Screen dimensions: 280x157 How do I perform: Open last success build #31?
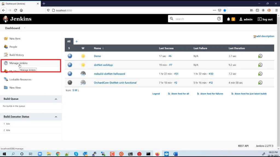tap(176, 74)
